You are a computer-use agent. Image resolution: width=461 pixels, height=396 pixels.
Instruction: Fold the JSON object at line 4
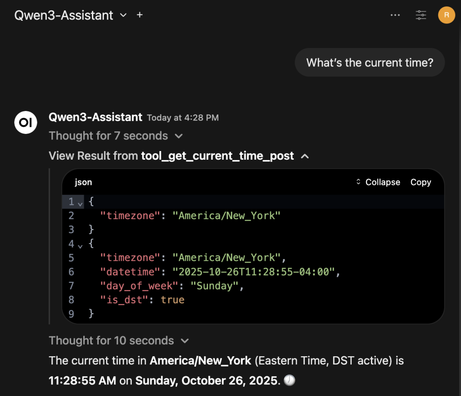(80, 246)
